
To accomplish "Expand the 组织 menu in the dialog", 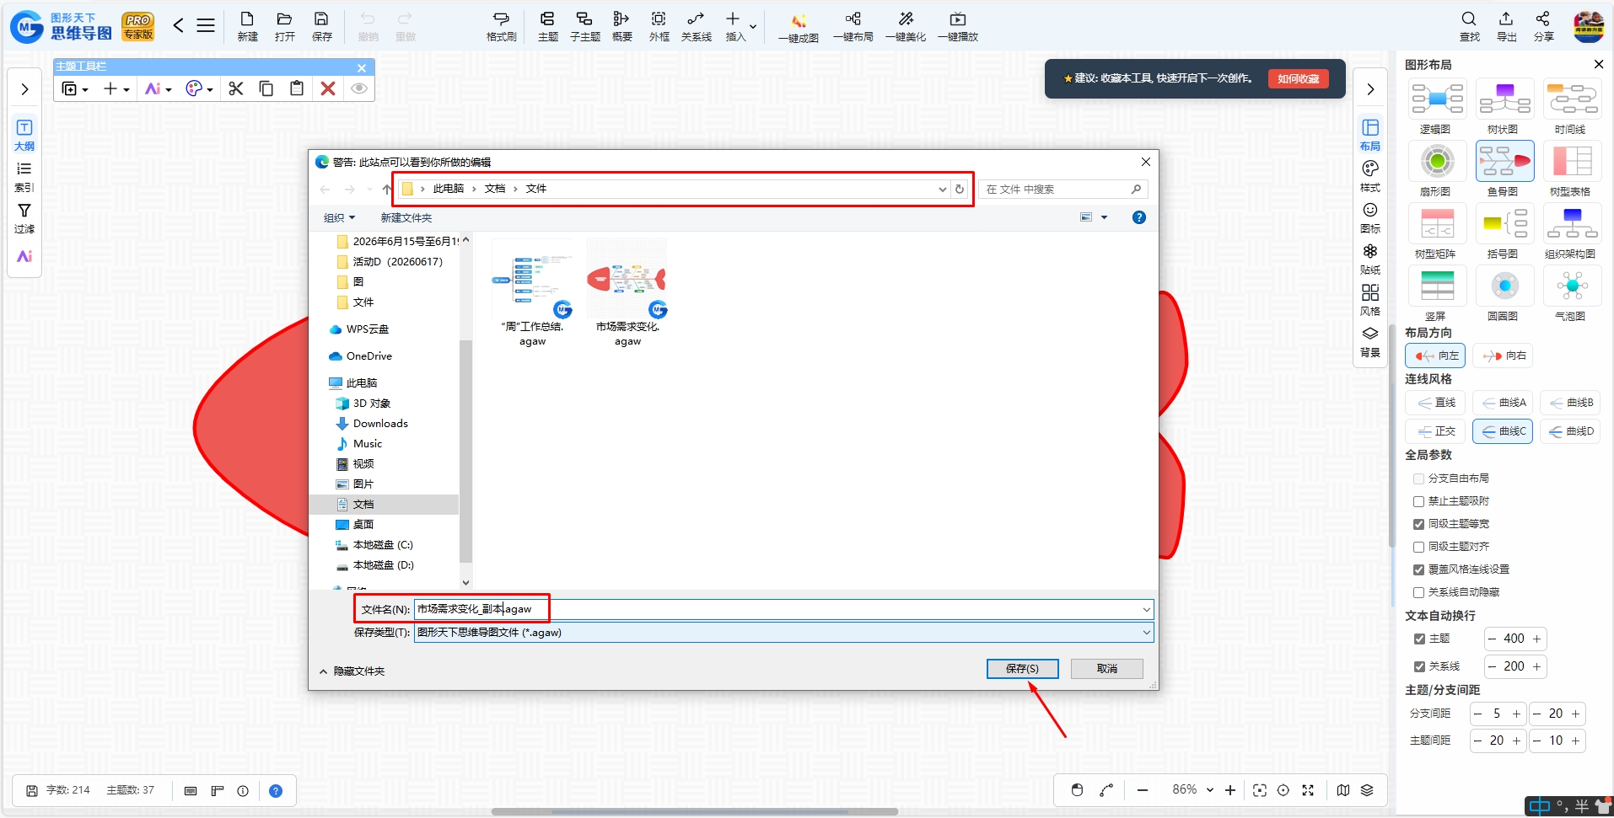I will tap(340, 218).
